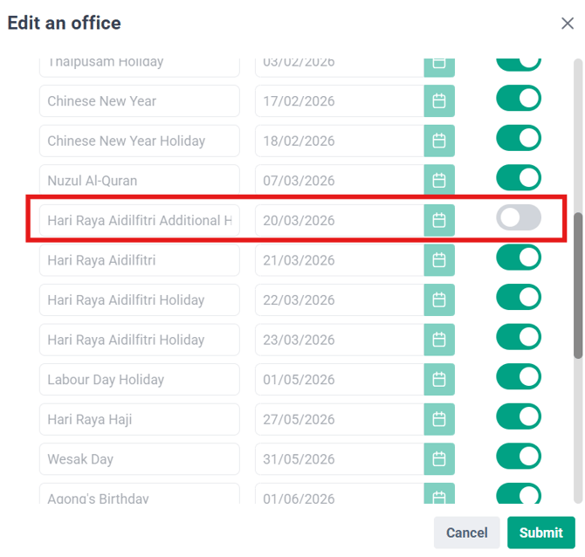Image resolution: width=585 pixels, height=557 pixels.
Task: Disable the Chinese New Year toggle
Action: point(519,99)
